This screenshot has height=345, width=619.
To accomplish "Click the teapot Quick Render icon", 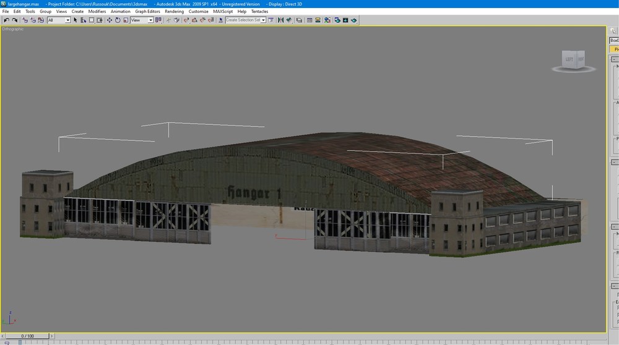I will point(353,20).
